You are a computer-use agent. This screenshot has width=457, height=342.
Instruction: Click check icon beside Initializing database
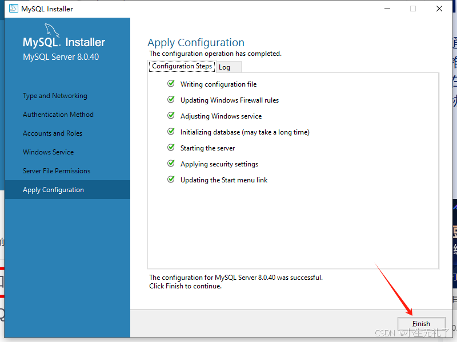(171, 132)
